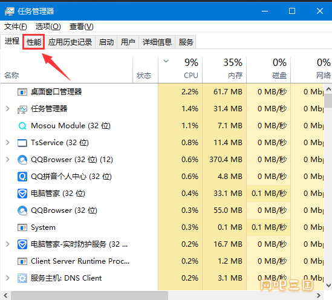
Task: Switch to the 性能 tab
Action: tap(34, 42)
